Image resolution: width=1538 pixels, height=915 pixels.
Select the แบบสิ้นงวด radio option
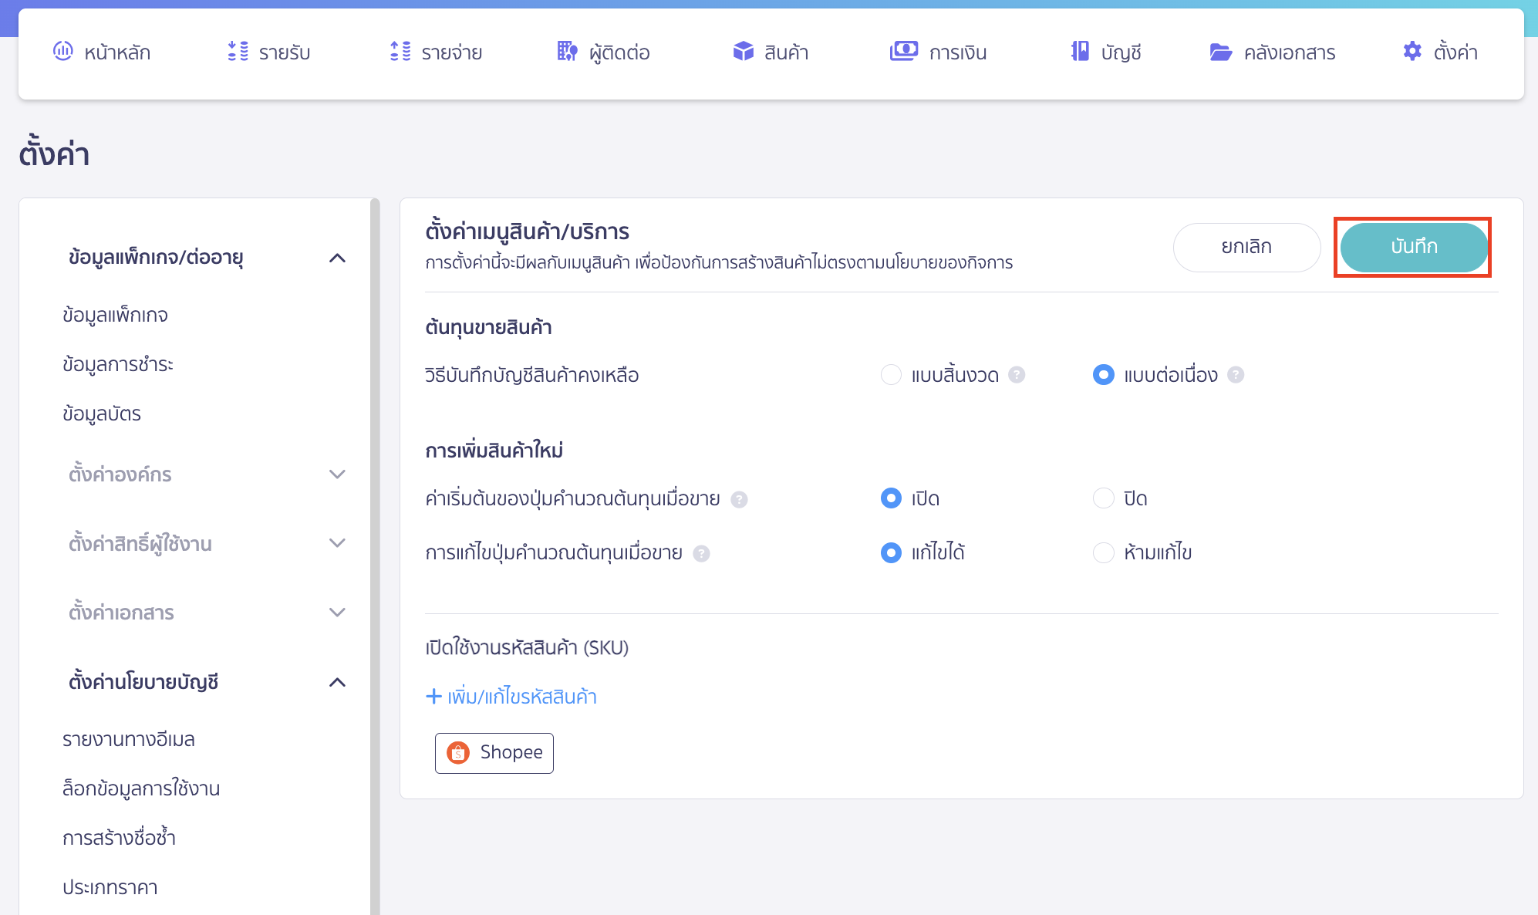pos(892,375)
